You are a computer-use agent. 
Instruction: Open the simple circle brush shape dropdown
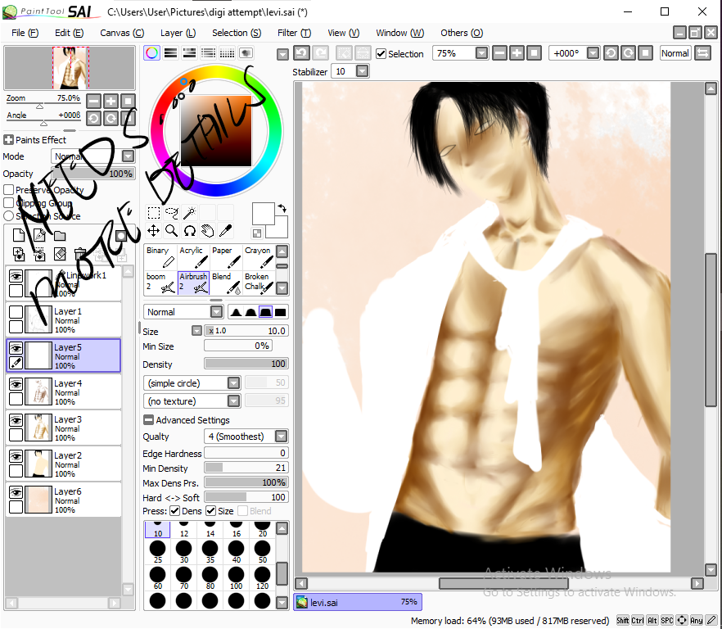point(234,383)
